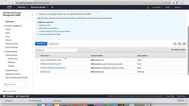189x106 pixels.
Task: Select the AWSServiceRoleForSupport checkbox
Action: (37, 64)
